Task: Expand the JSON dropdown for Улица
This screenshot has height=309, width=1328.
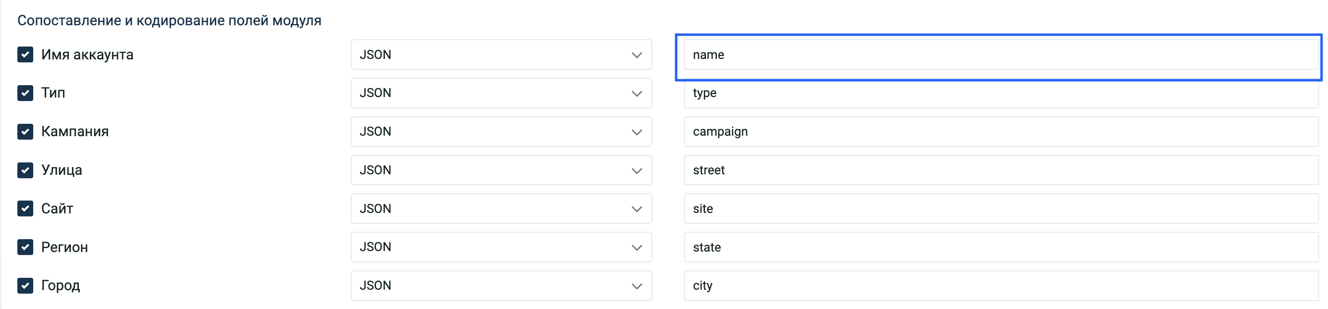Action: click(x=501, y=170)
